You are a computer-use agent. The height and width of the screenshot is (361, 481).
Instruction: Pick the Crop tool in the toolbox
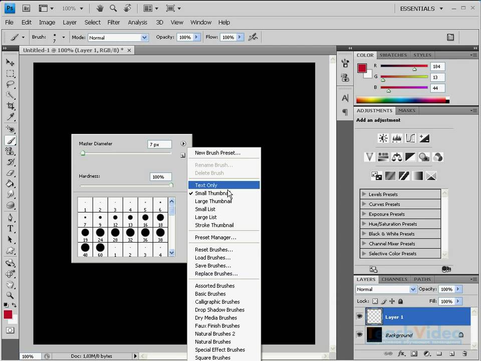point(10,106)
